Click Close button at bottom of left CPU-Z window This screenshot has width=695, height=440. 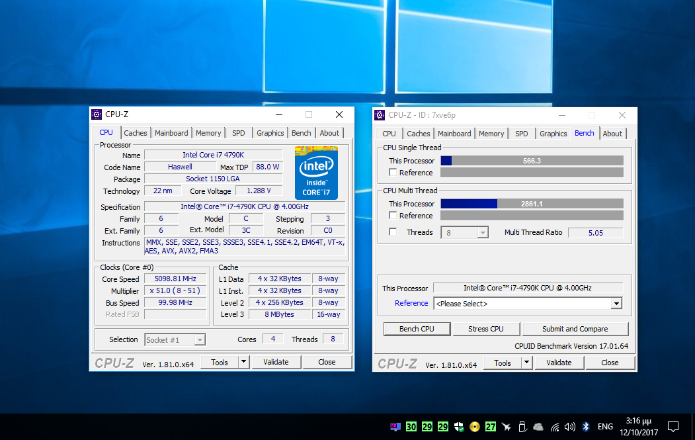[x=327, y=362]
